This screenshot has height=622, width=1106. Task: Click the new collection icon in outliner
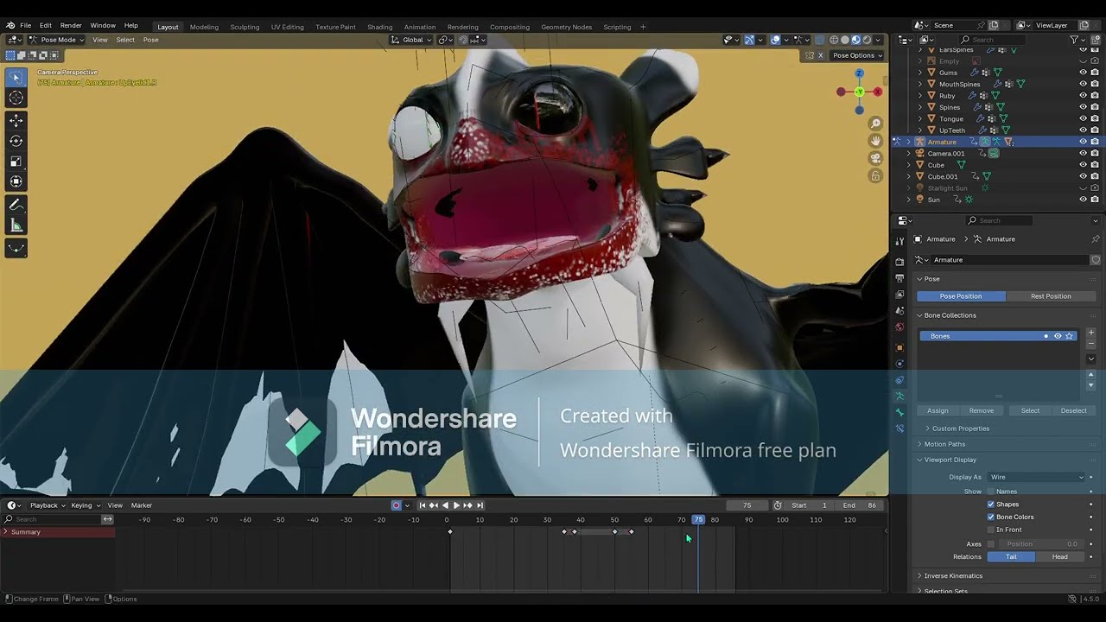pyautogui.click(x=1095, y=40)
